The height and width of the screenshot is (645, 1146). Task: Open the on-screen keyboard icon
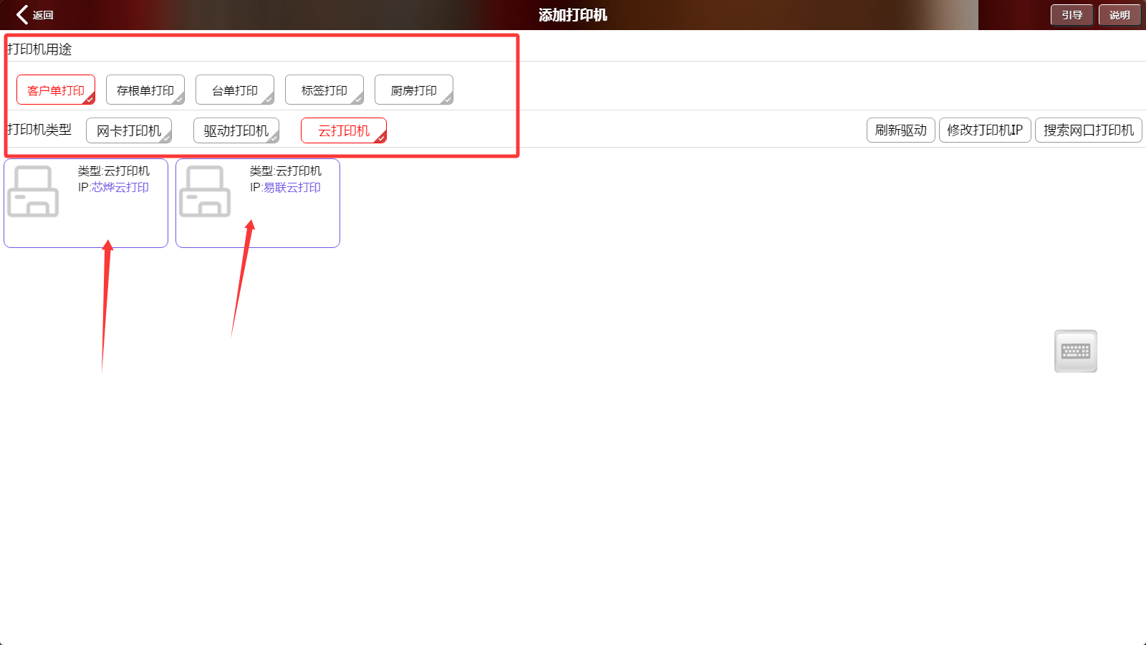(1075, 351)
